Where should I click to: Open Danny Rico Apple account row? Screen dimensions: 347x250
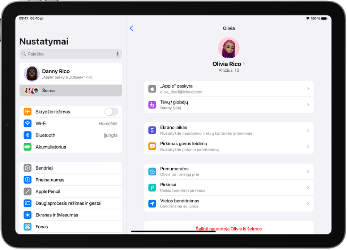(70, 74)
